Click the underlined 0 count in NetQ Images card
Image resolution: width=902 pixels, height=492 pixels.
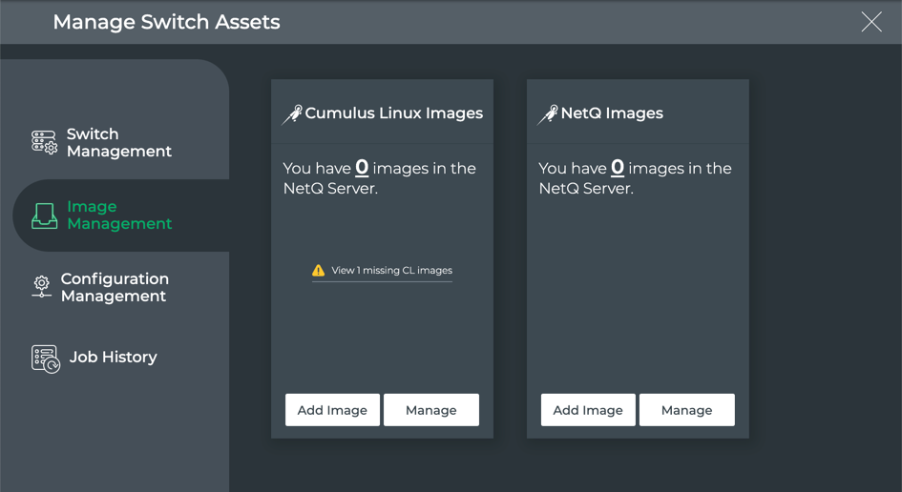(618, 168)
